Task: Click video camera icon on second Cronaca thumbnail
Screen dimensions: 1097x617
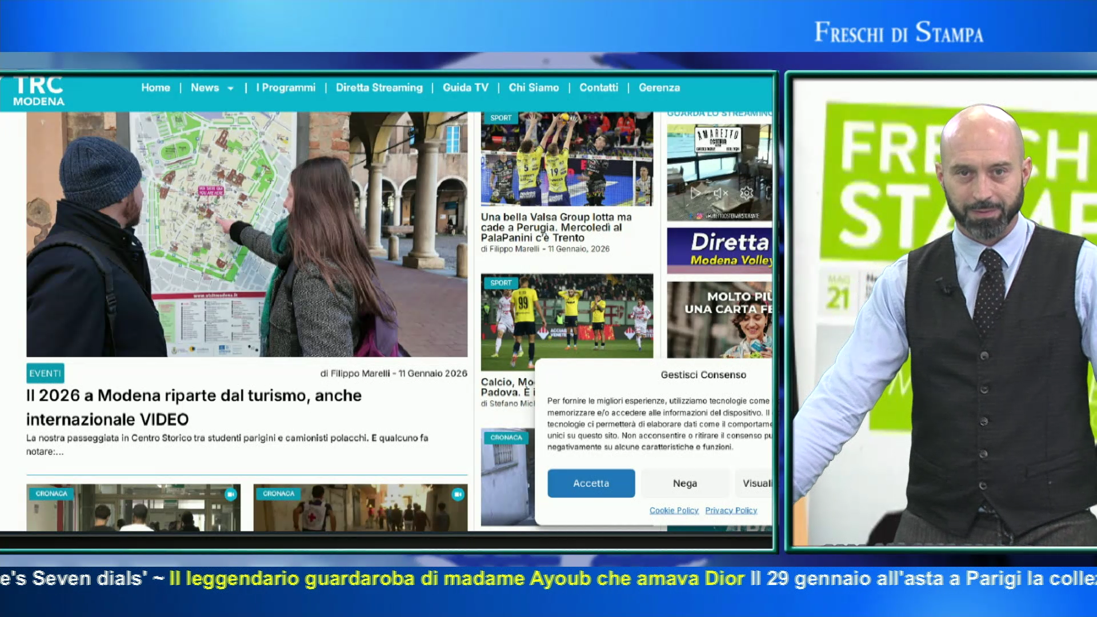Action: 458,494
